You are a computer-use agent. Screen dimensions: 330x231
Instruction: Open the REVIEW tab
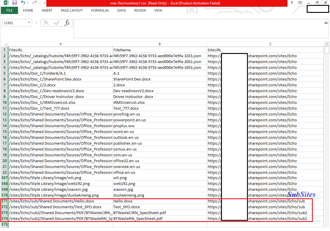coord(140,10)
